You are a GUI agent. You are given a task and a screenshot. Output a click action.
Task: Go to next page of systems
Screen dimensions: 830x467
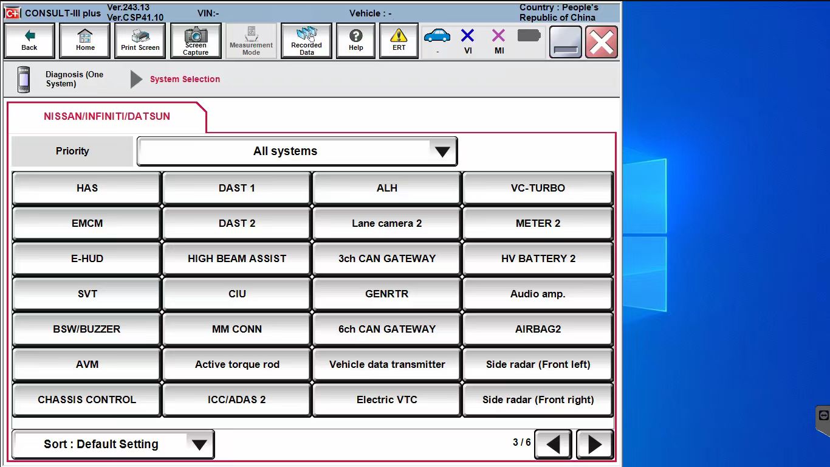click(x=595, y=445)
